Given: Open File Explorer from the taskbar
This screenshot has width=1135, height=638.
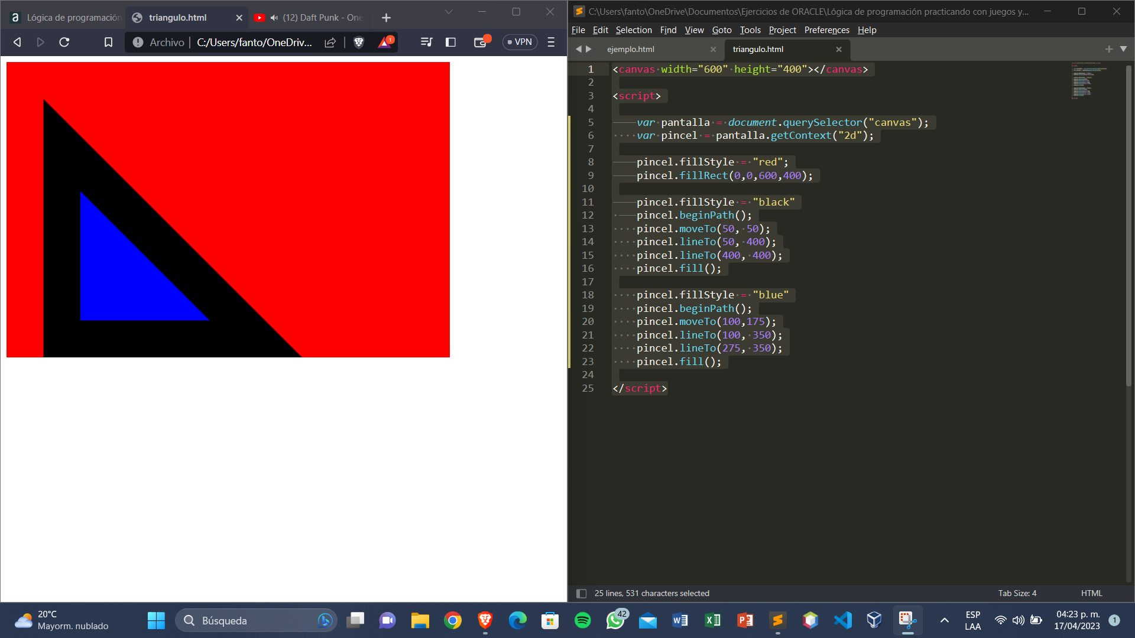Looking at the screenshot, I should [x=420, y=620].
